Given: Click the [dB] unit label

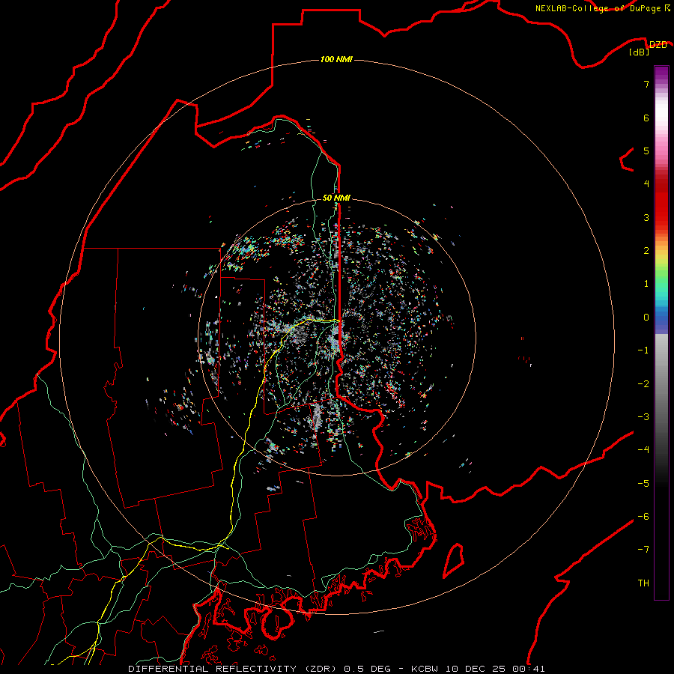Looking at the screenshot, I should [640, 52].
